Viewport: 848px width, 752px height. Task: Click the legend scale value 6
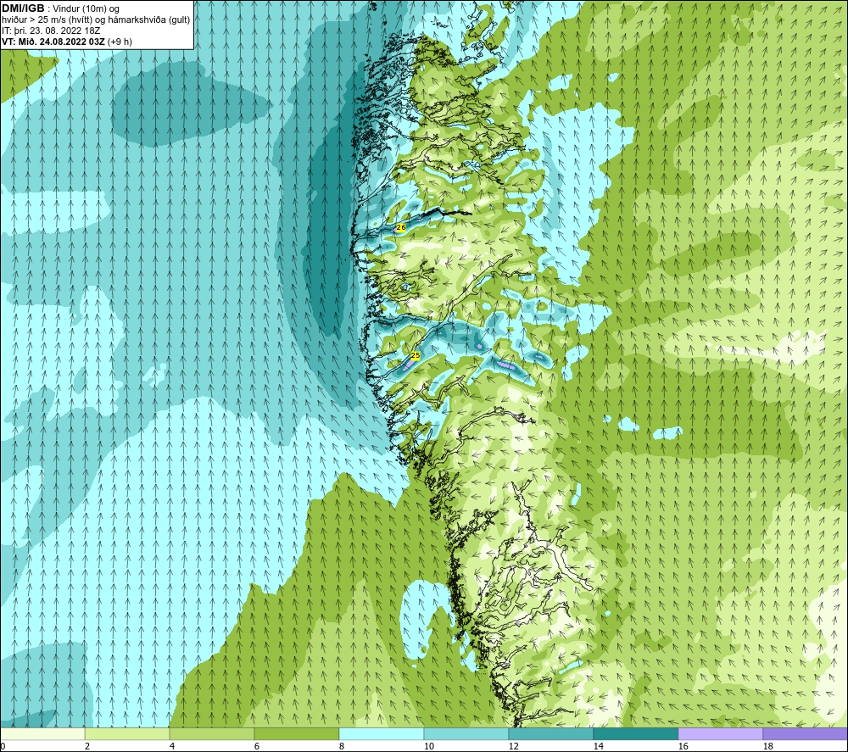pyautogui.click(x=256, y=746)
